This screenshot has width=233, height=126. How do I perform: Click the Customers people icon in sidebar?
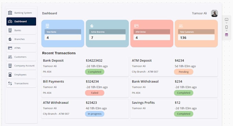10,57
